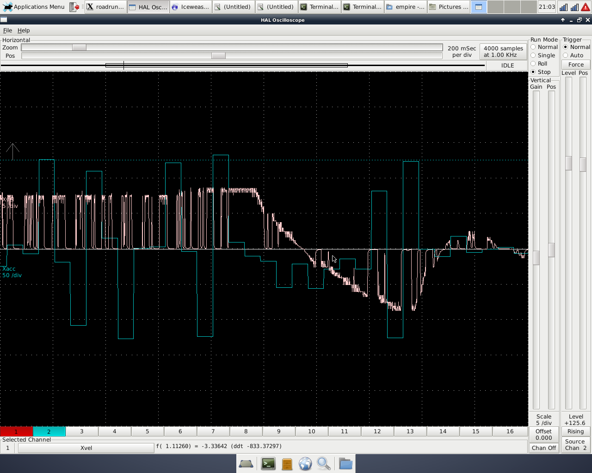The height and width of the screenshot is (473, 592).
Task: Choose Normal trigger mode
Action: (577, 47)
